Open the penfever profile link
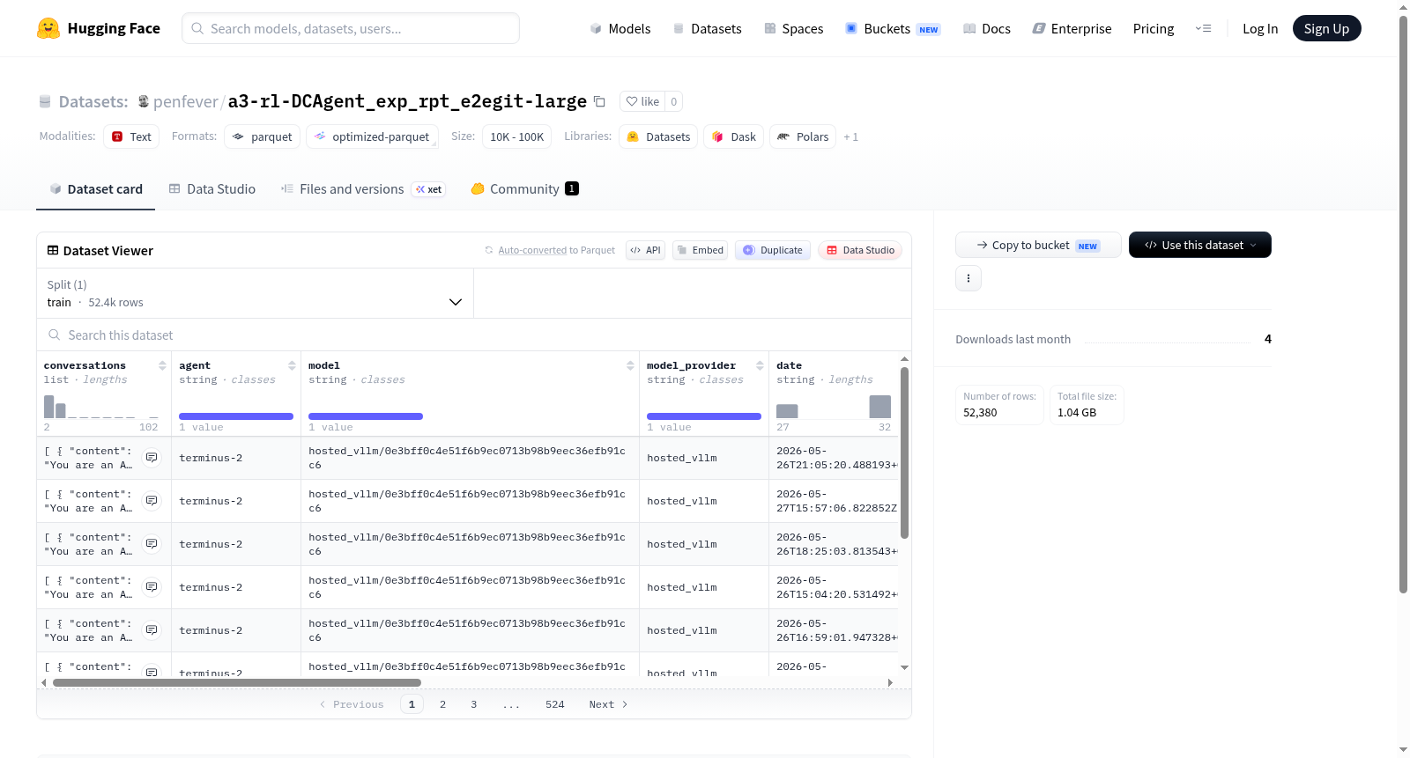 (x=185, y=101)
